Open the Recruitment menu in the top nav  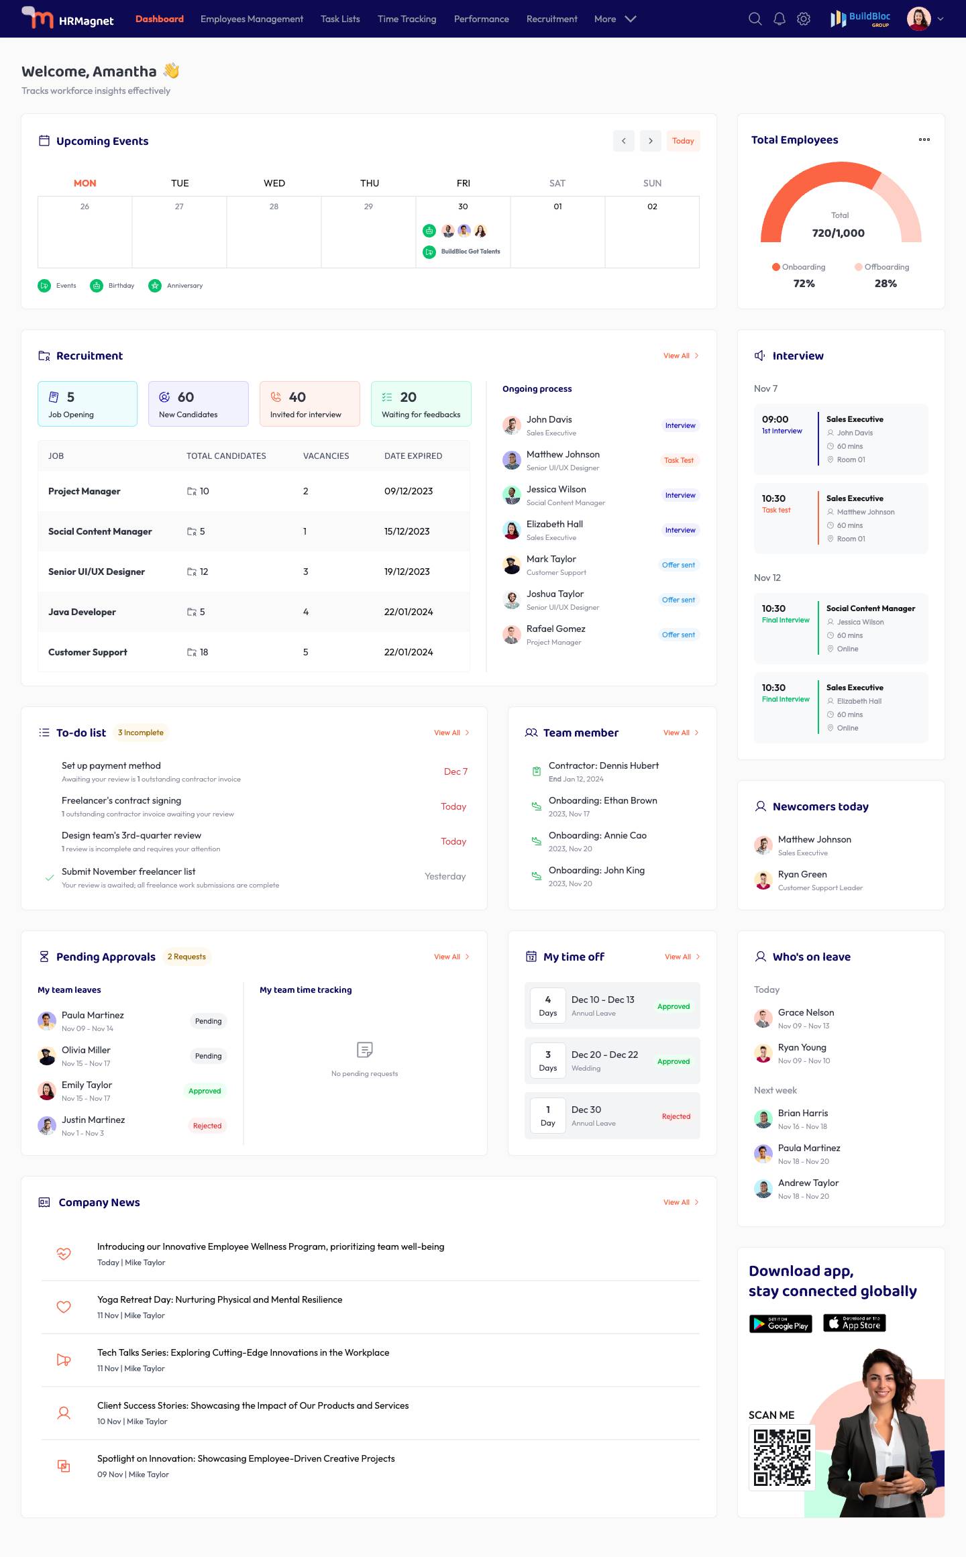tap(552, 19)
